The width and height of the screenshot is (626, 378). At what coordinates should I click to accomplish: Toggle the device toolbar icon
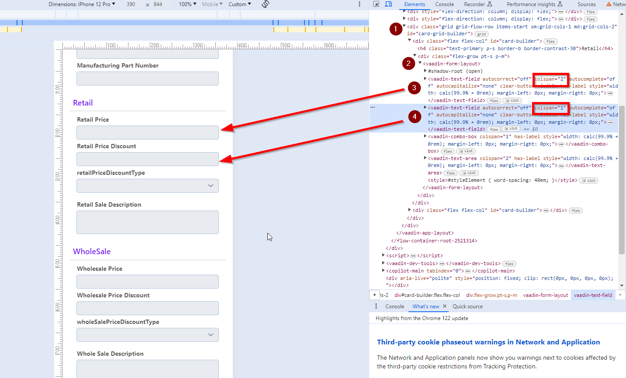coord(388,4)
